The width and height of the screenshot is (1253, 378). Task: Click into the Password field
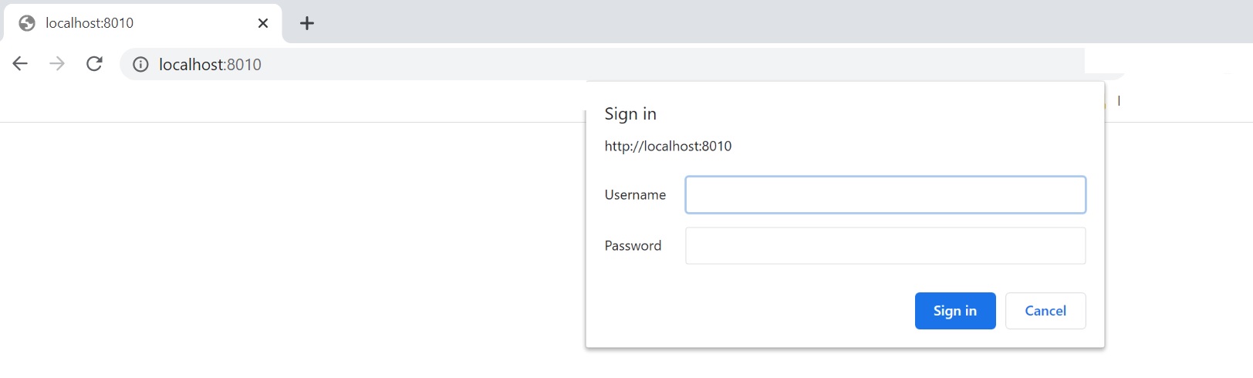tap(885, 246)
